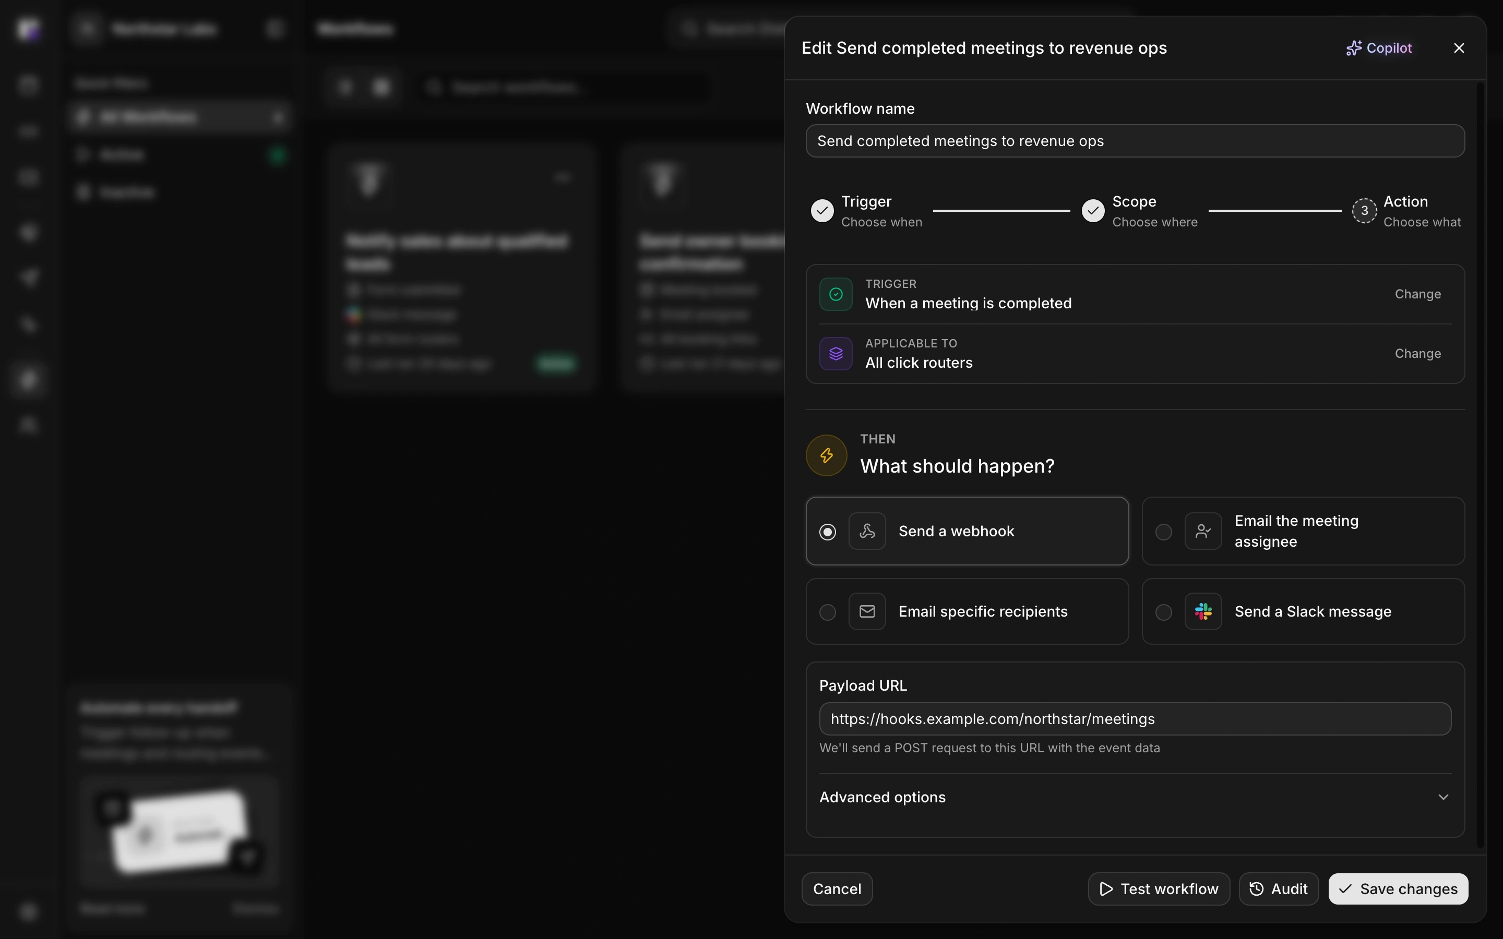Select the Send a webhook radio

click(x=827, y=532)
